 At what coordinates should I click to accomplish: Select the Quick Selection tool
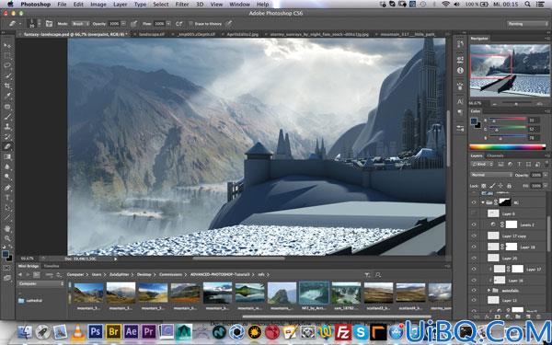click(7, 75)
